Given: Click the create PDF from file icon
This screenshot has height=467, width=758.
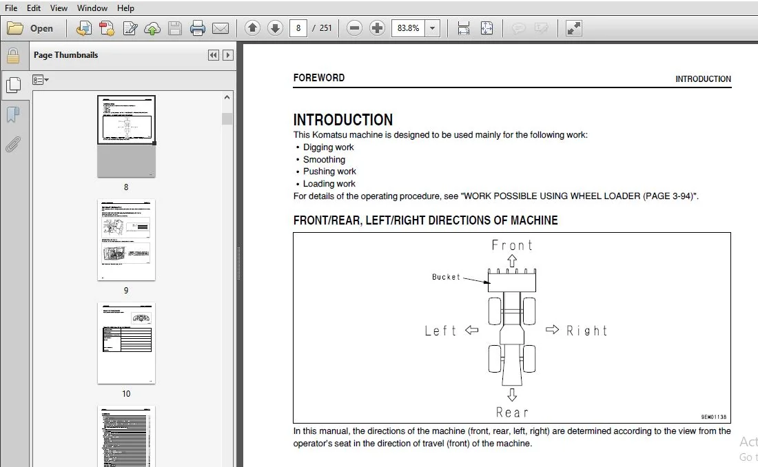Looking at the screenshot, I should click(83, 28).
